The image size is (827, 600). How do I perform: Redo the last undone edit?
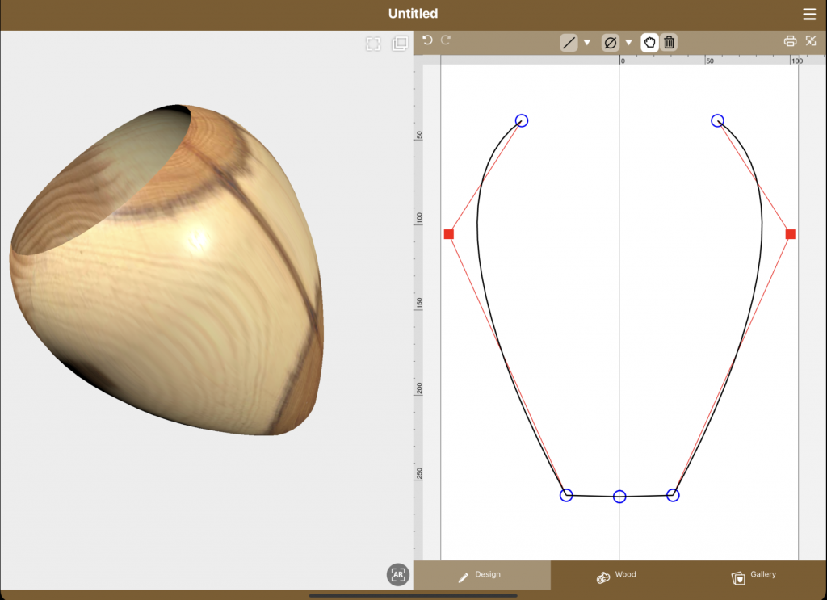coord(446,40)
